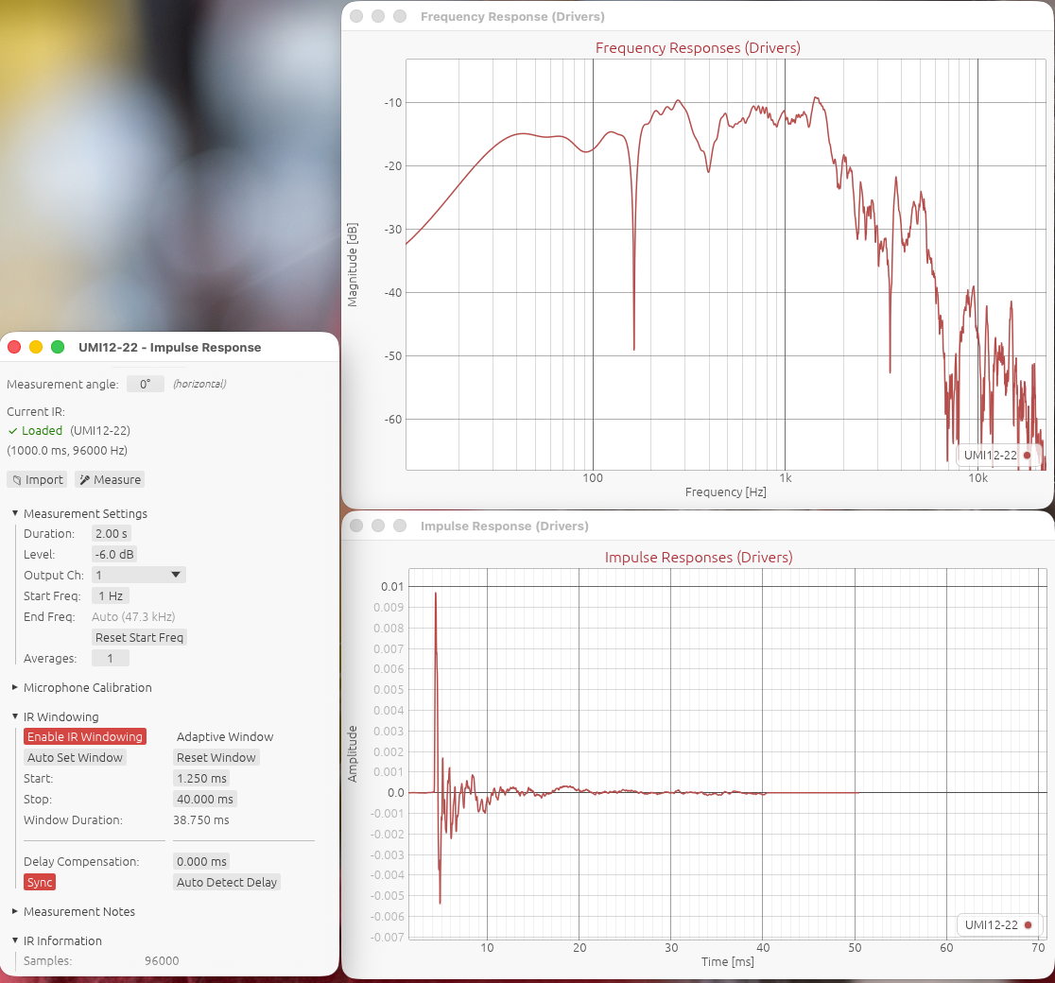Expand the Measurement Notes section
This screenshot has height=983, width=1055.
coord(15,911)
